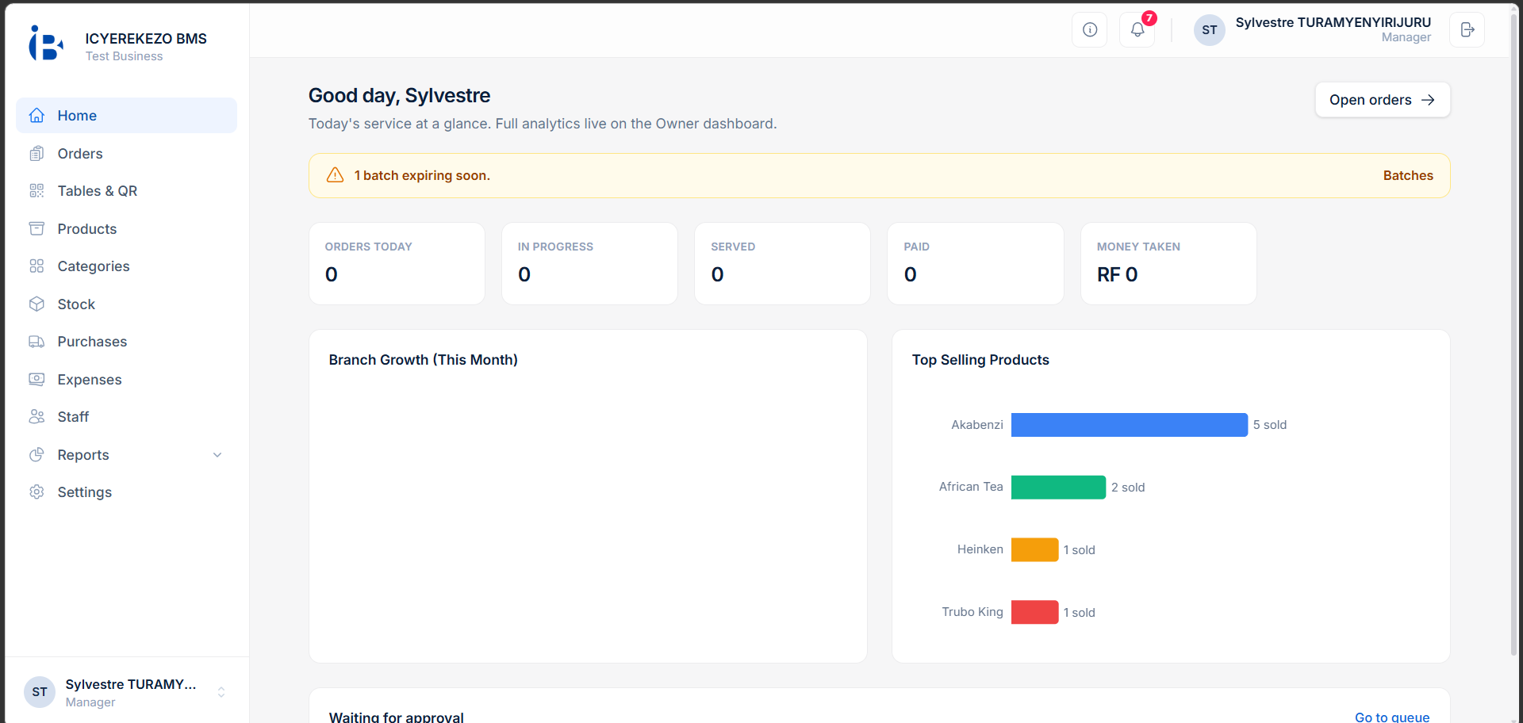Screen dimensions: 1523x723
Task: Click the orange Heinken bar
Action: click(x=1034, y=550)
